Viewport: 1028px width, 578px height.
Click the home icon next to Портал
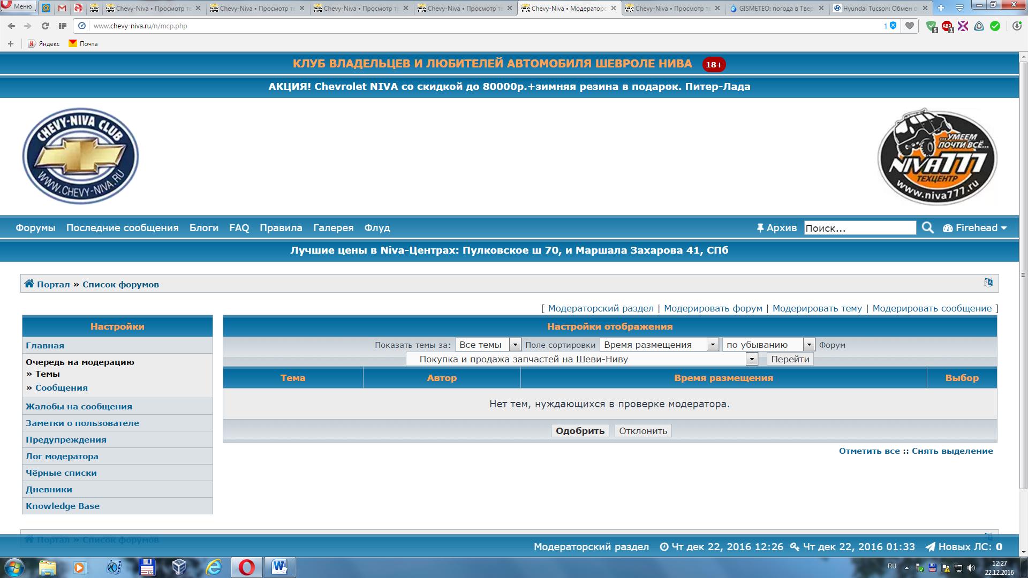(x=29, y=284)
